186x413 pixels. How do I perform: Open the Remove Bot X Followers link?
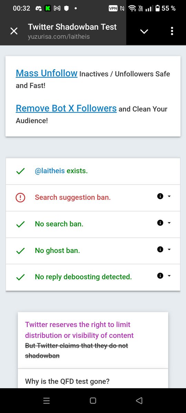click(x=66, y=108)
